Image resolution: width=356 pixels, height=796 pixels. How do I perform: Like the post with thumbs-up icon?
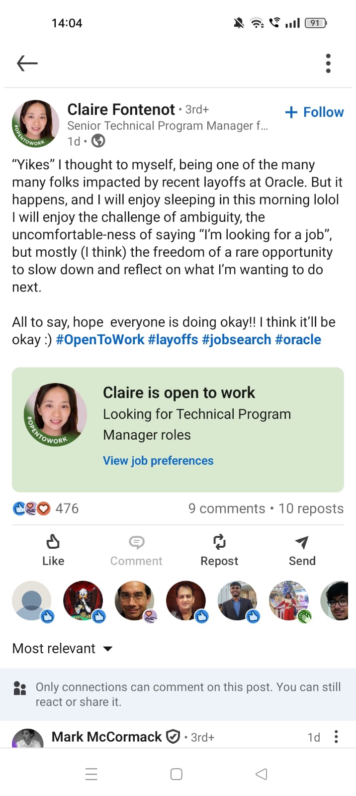tap(53, 541)
